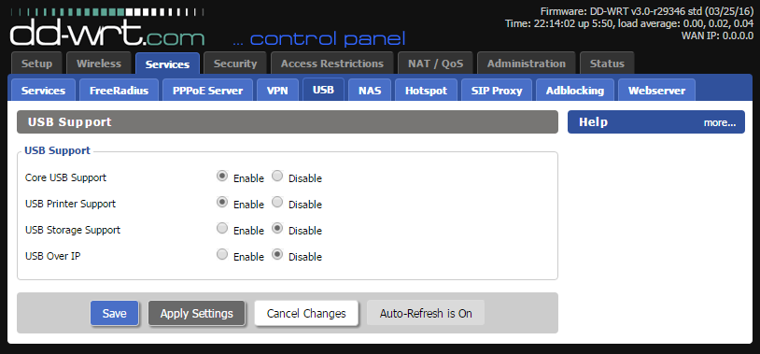Screen dimensions: 760x354
Task: Enable USB Over IP option
Action: pyautogui.click(x=222, y=255)
